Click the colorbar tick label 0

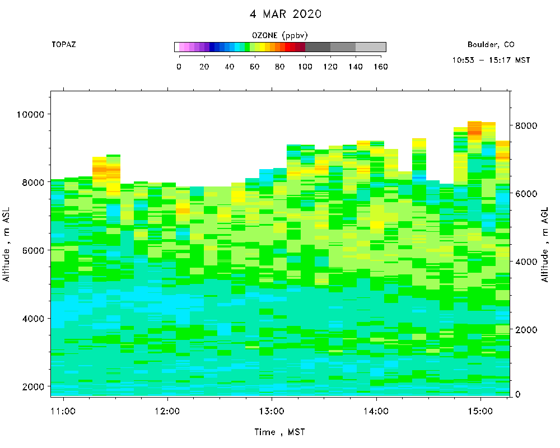(x=179, y=67)
